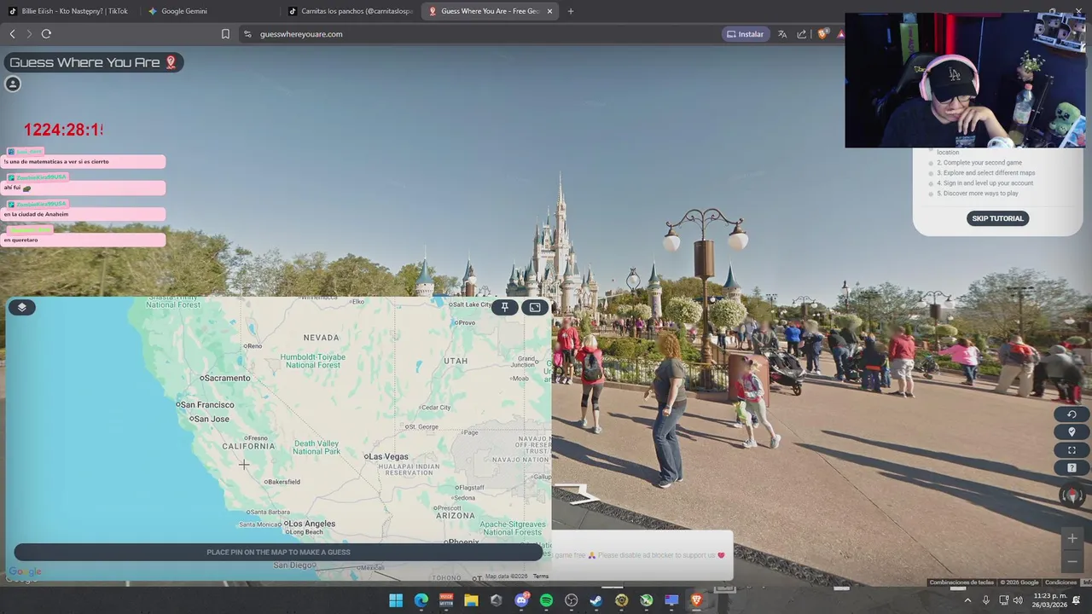This screenshot has width=1092, height=614.
Task: Open volume control in system tray
Action: pyautogui.click(x=1018, y=600)
